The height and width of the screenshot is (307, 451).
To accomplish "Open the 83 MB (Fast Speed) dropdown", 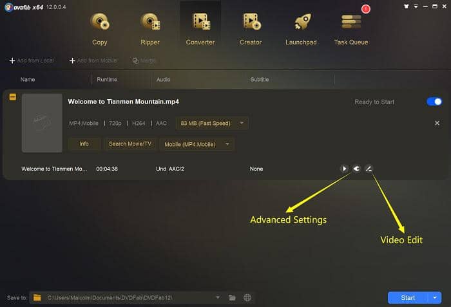I will pyautogui.click(x=212, y=124).
